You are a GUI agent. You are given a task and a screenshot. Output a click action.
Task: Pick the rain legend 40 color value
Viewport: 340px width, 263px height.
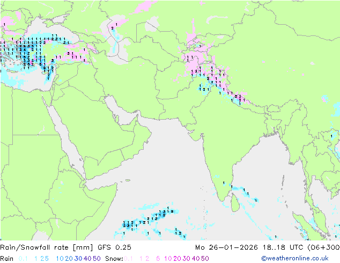click(x=87, y=259)
